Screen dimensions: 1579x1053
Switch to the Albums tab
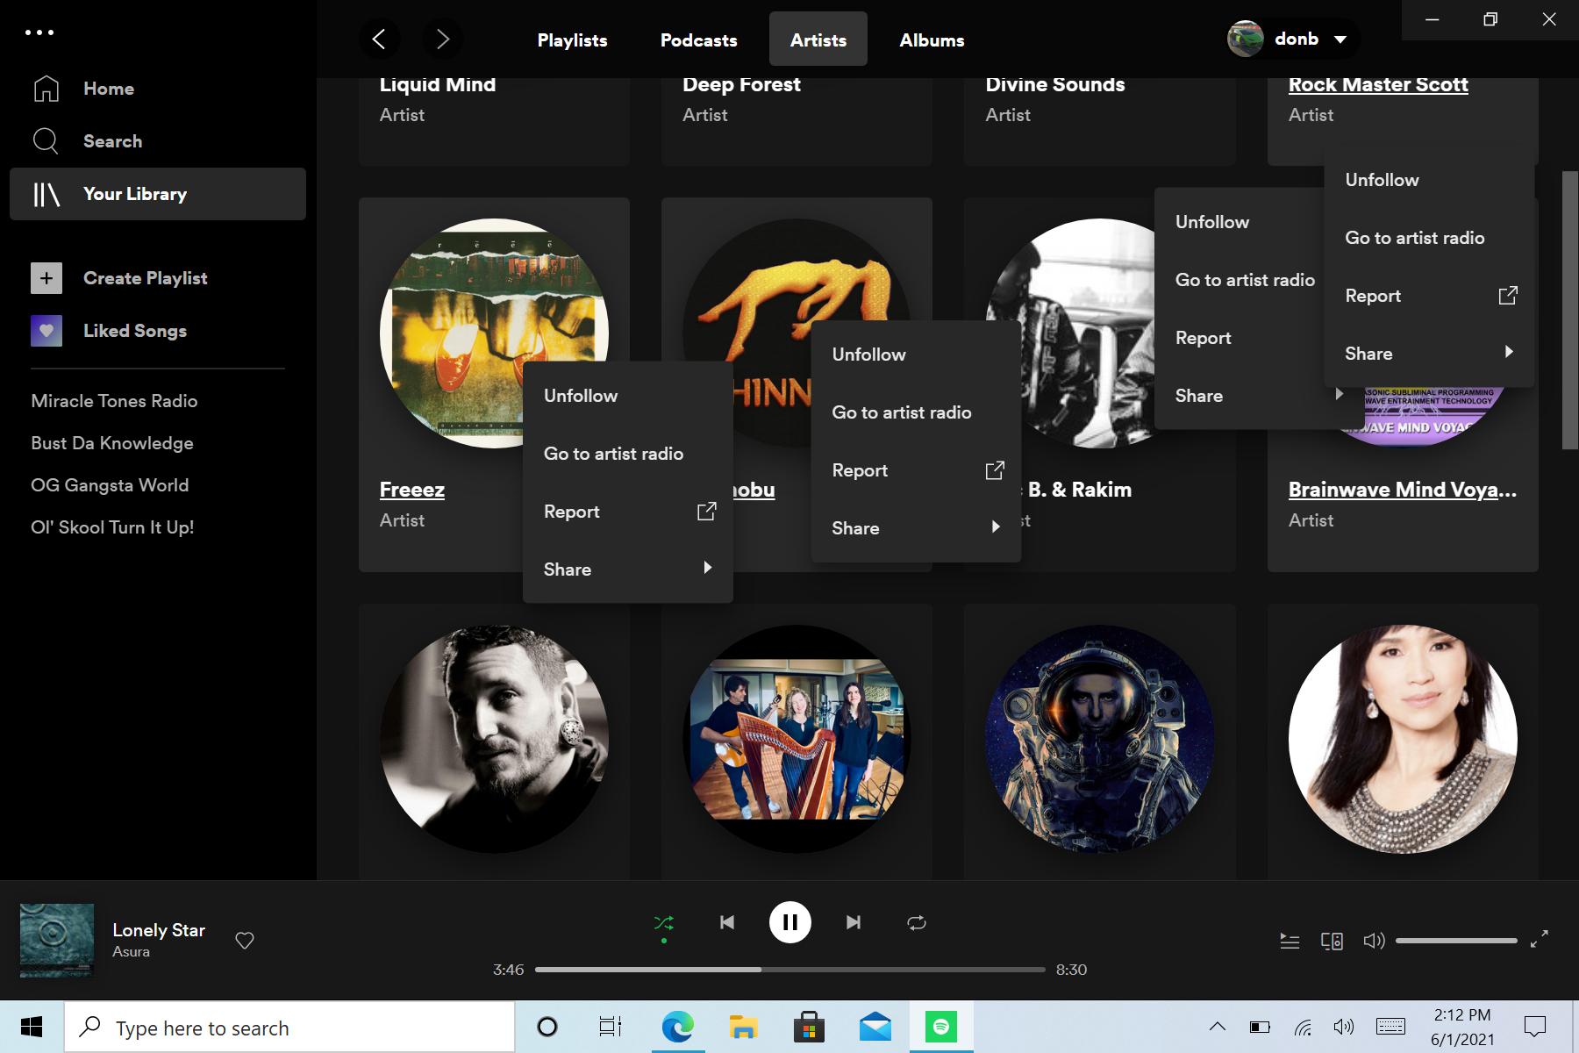click(x=932, y=40)
